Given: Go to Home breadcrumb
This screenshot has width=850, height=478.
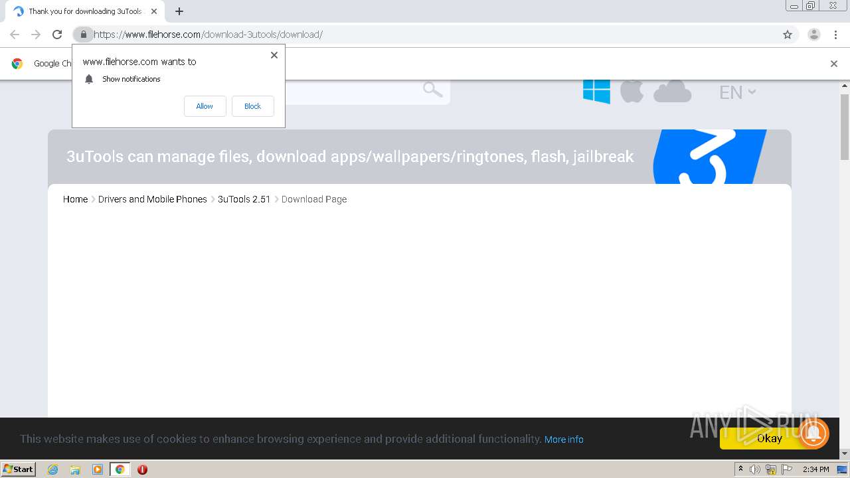Looking at the screenshot, I should [x=75, y=199].
